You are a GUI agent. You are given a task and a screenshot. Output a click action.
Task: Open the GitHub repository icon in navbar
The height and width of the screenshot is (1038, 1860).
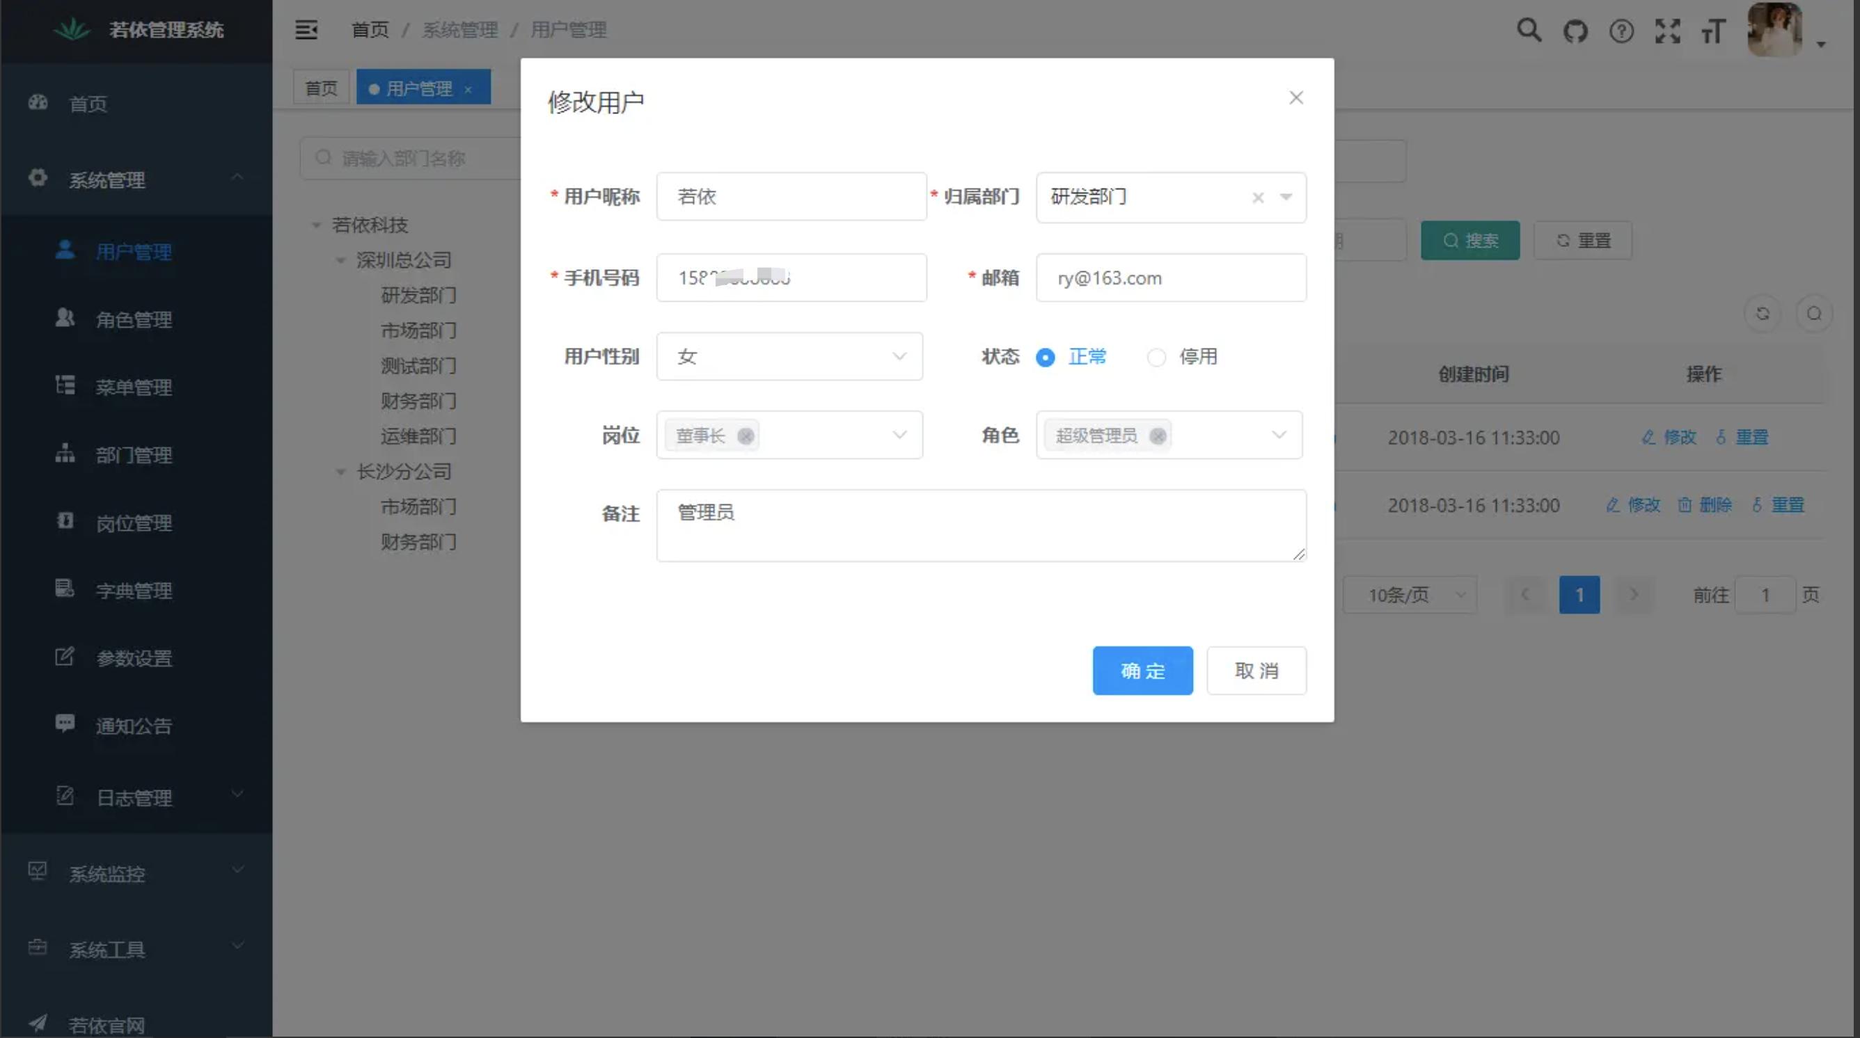coord(1575,31)
